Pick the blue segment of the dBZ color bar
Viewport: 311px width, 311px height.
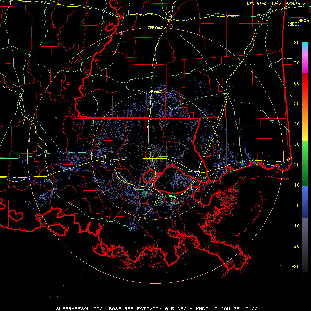305,202
